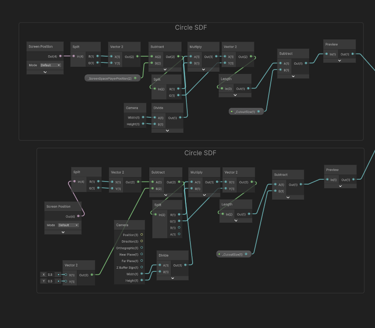Screen dimensions: 375x328
Task: Click the Y value field showing 0.5
Action: point(51,281)
